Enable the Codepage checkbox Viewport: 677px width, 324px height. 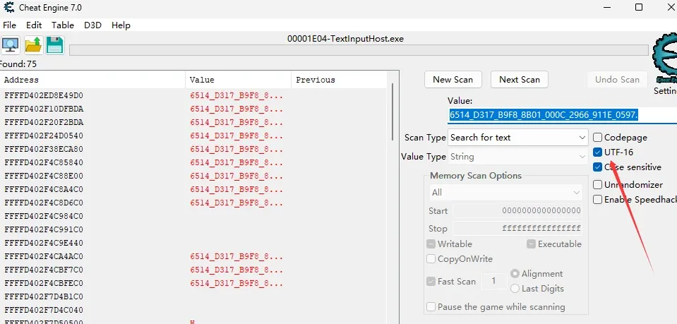pyautogui.click(x=597, y=138)
